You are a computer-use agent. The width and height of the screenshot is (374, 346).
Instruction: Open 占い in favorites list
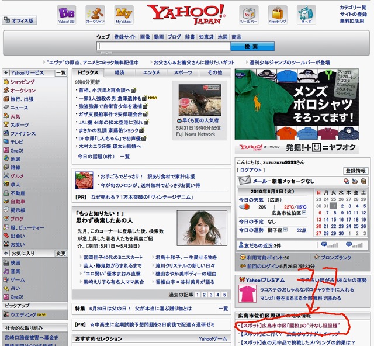tap(15, 288)
